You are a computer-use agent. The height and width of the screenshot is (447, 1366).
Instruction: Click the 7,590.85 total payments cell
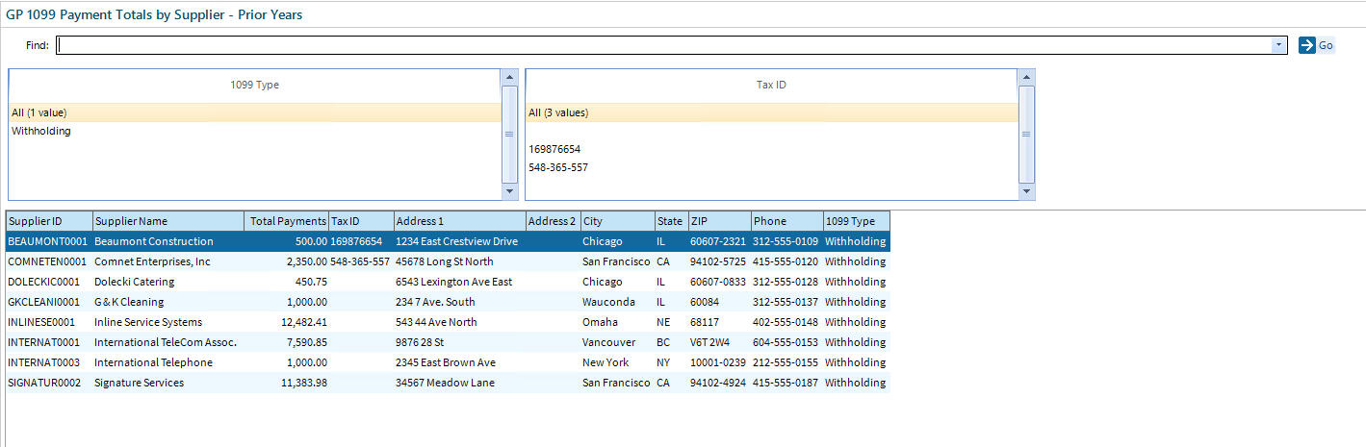pos(287,342)
